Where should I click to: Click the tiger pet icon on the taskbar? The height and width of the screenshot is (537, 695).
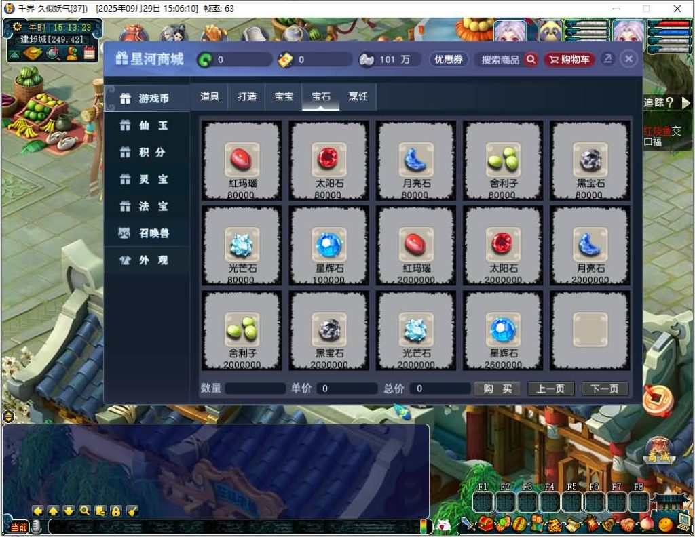553,523
